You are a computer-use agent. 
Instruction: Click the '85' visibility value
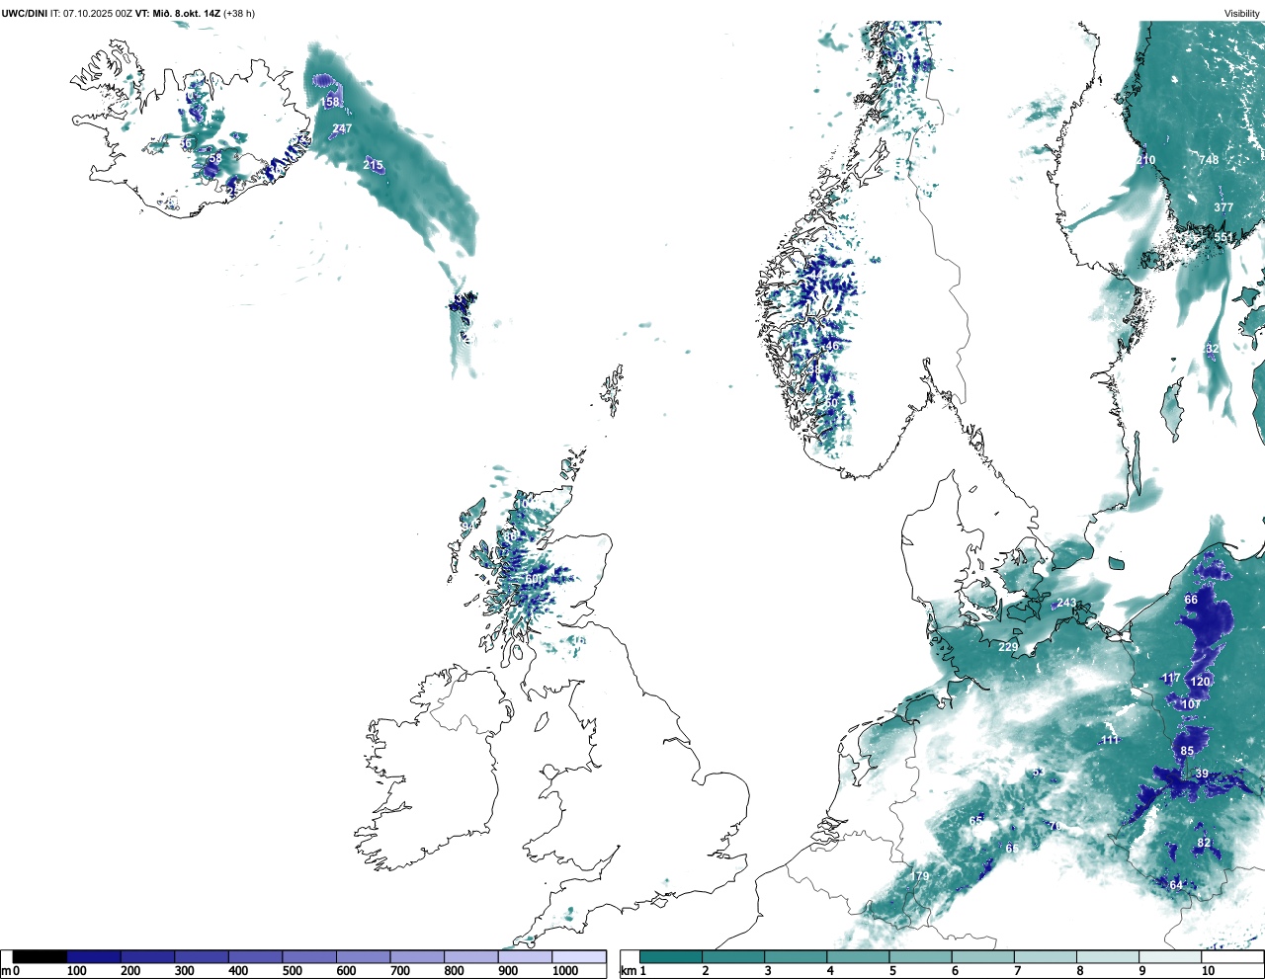click(x=1187, y=751)
